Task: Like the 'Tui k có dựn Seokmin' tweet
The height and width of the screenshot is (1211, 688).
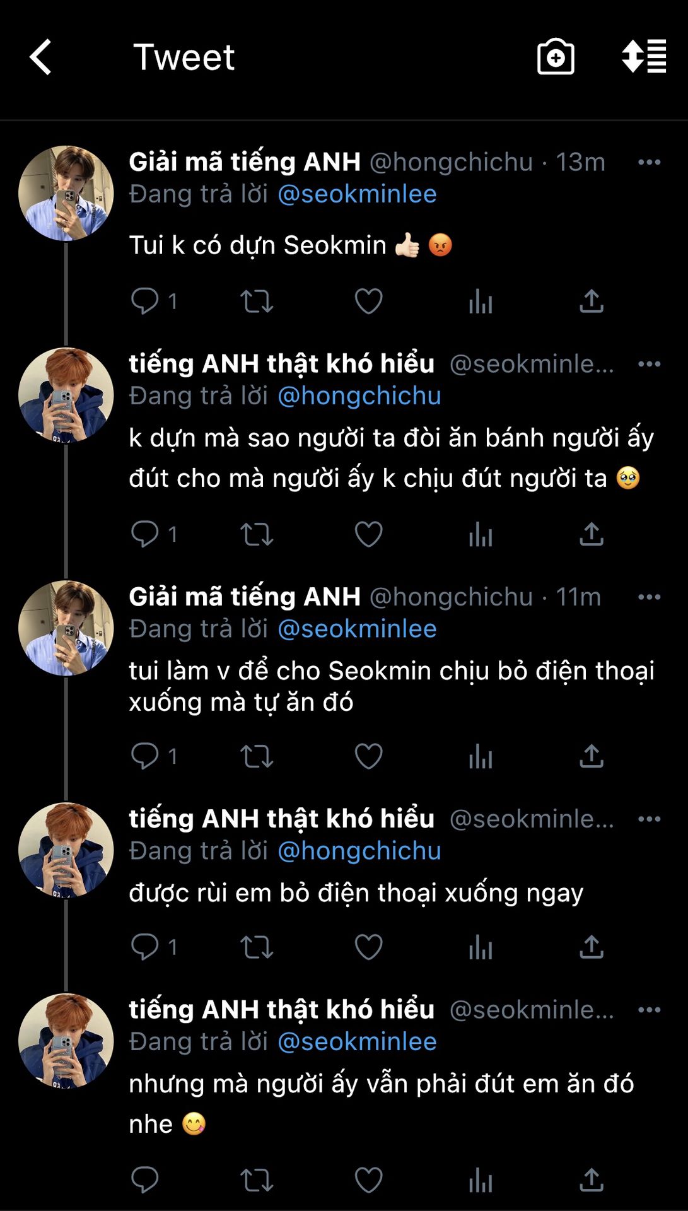Action: point(369,301)
